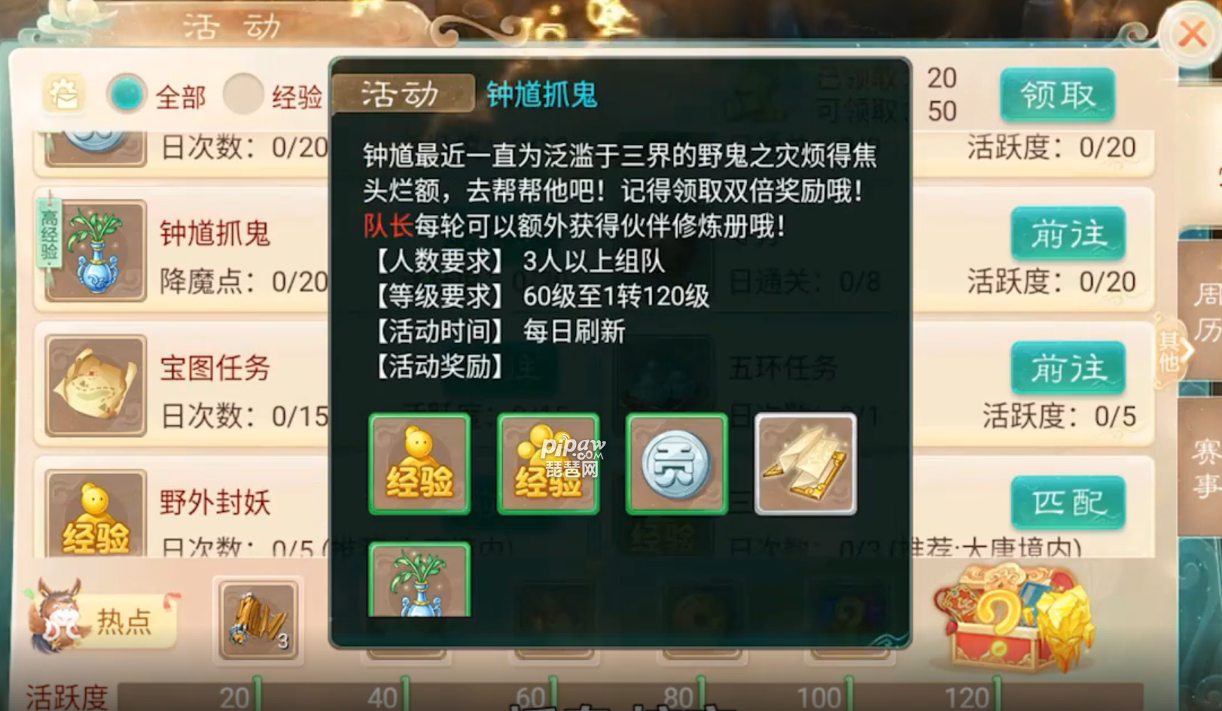
Task: Open the mail envelope icon beside 全部
Action: (x=63, y=95)
